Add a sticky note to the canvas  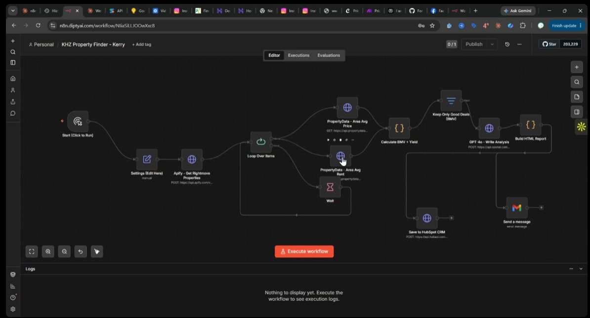coord(577,97)
